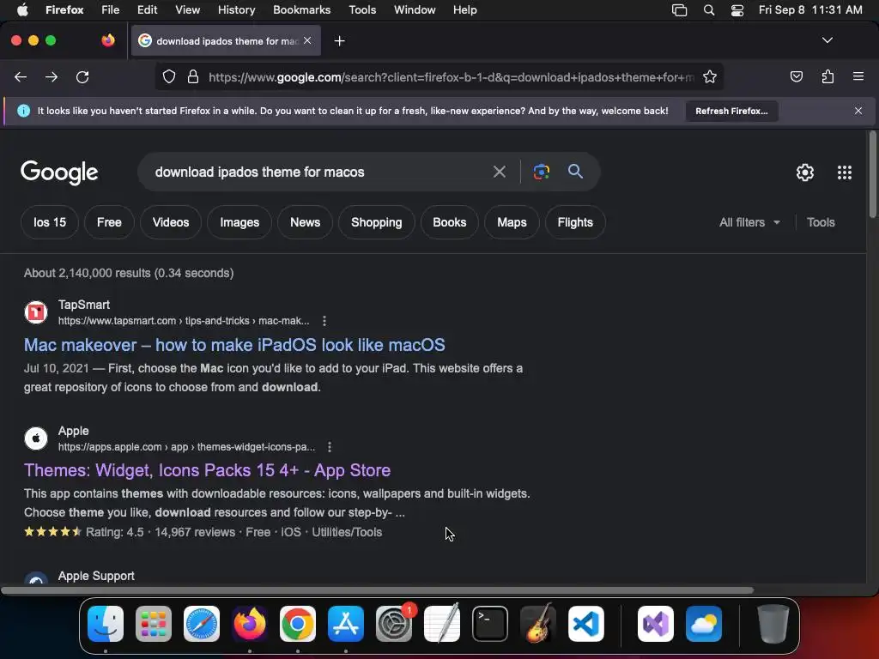Open the History menu

pos(236,9)
